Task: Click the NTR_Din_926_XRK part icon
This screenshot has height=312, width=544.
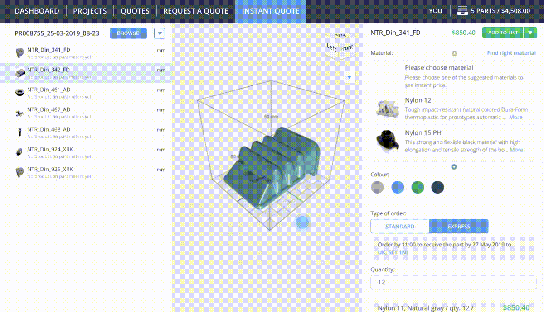Action: pos(20,172)
